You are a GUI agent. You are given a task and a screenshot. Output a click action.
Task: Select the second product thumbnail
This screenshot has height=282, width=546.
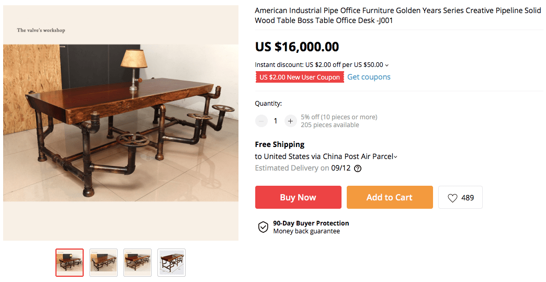coord(104,263)
